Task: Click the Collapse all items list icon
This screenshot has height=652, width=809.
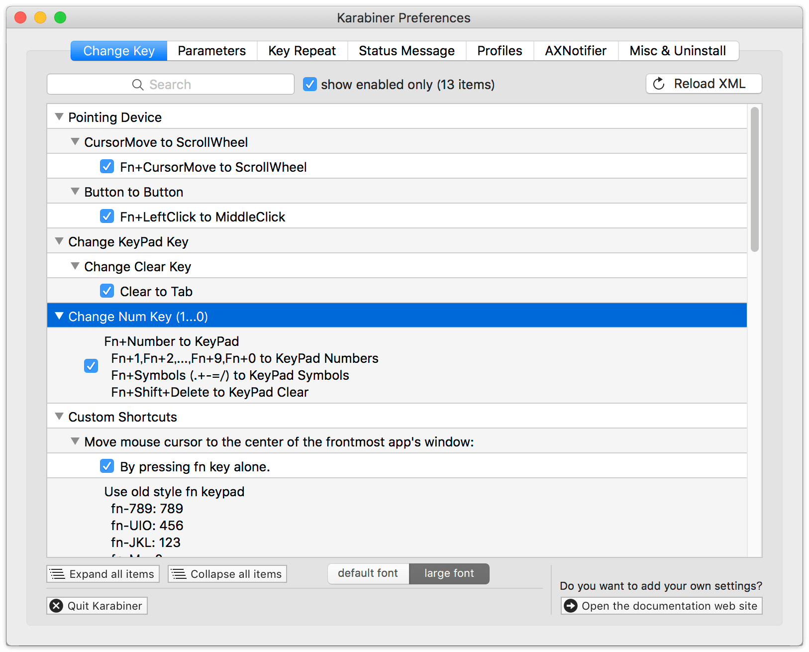Action: [x=179, y=574]
